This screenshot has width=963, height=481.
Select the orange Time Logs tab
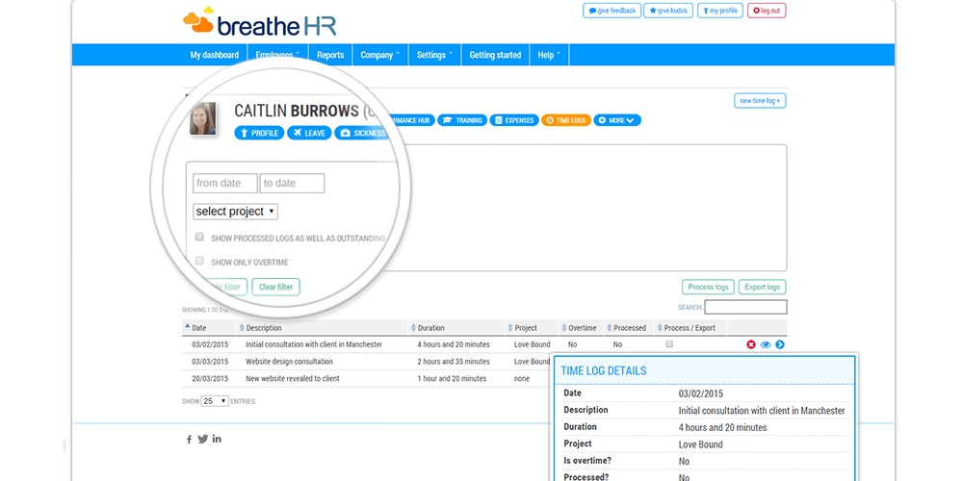coord(566,120)
